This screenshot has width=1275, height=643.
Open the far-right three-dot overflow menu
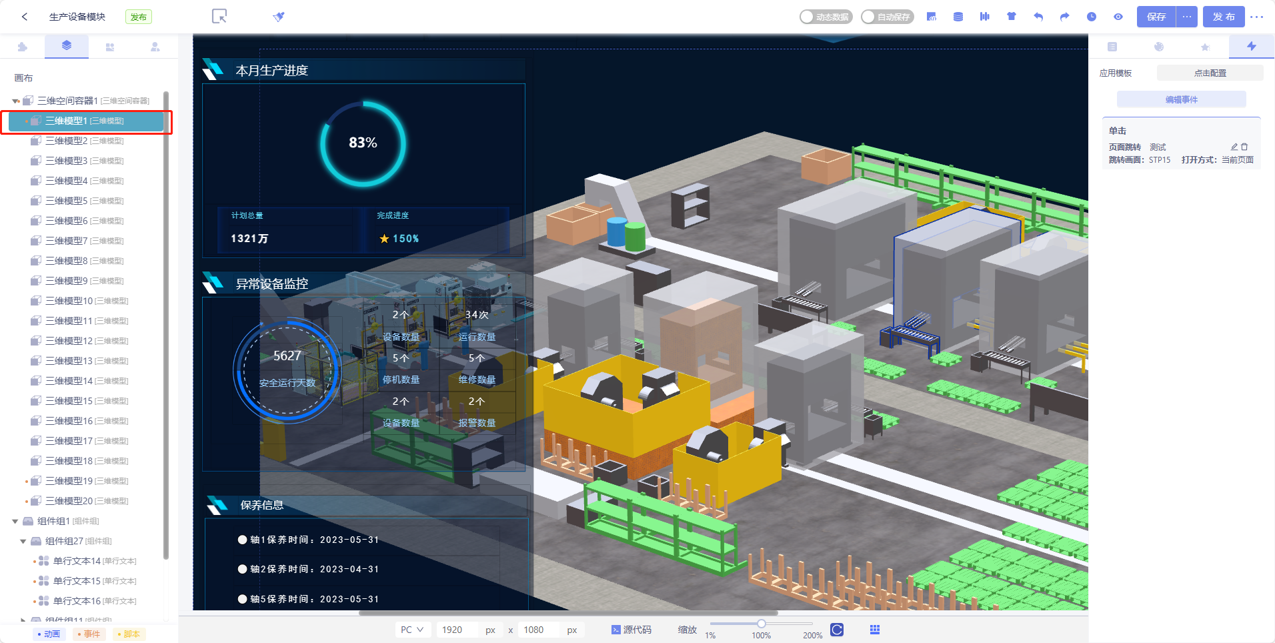[x=1257, y=17]
